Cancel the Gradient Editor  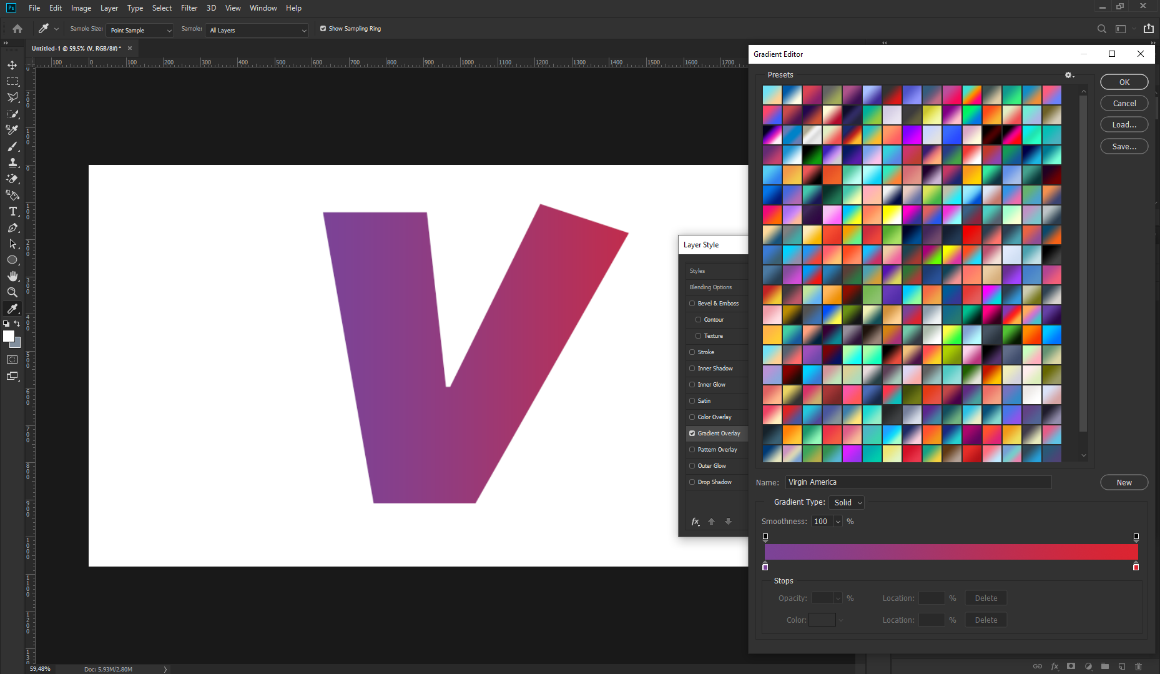click(1124, 104)
